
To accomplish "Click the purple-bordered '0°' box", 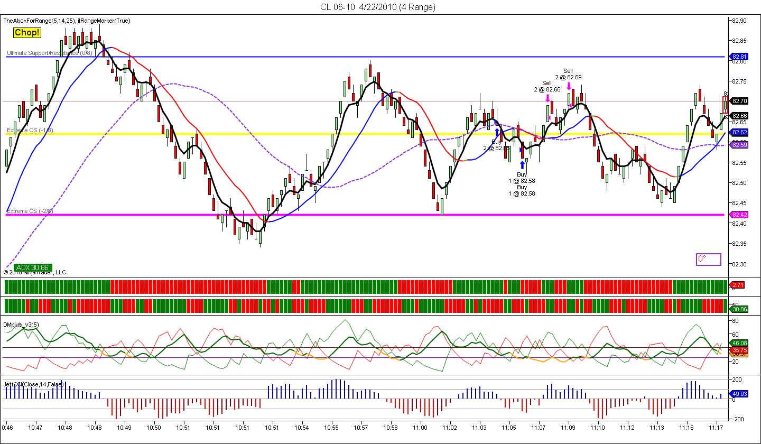I will coord(708,260).
